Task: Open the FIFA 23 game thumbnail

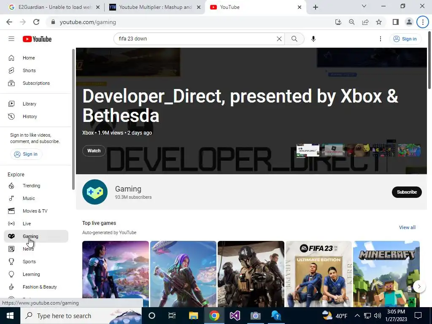Action: (319, 274)
